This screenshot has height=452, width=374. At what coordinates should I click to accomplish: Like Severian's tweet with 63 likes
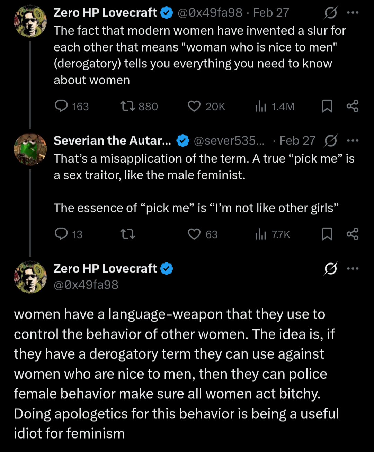click(x=194, y=234)
